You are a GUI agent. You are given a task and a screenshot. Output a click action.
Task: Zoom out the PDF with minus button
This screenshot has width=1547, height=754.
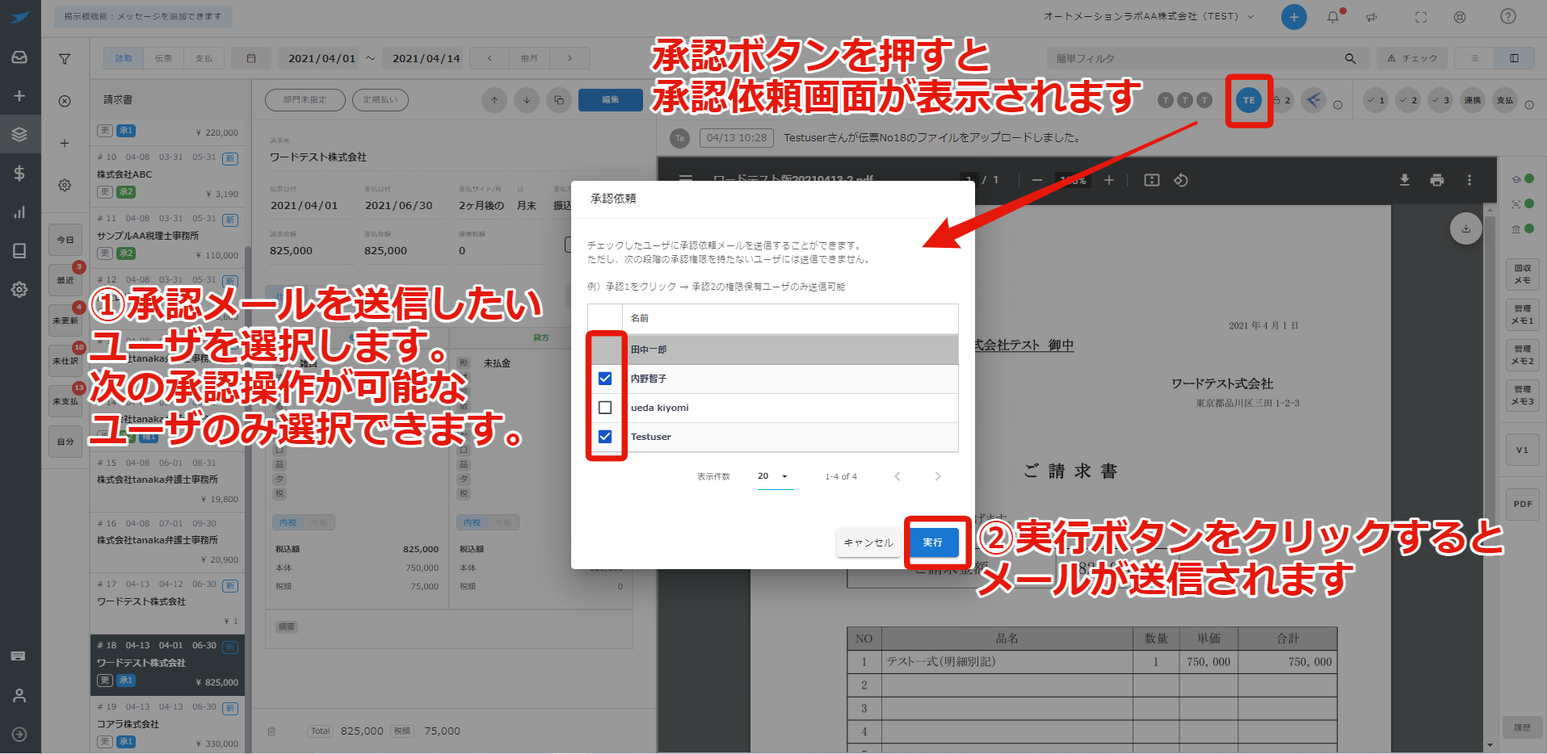(1037, 180)
